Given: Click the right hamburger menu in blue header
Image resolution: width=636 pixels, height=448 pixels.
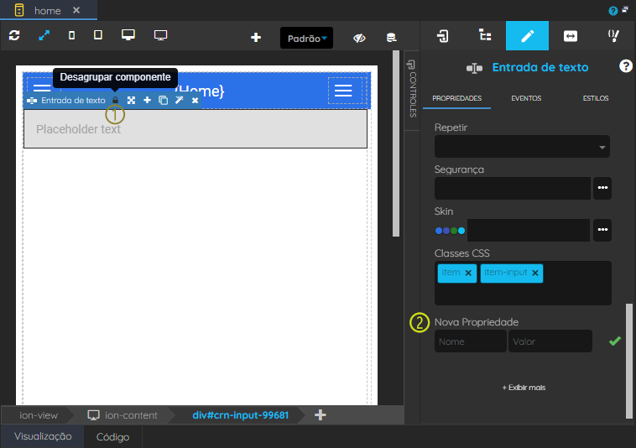Looking at the screenshot, I should tap(343, 91).
